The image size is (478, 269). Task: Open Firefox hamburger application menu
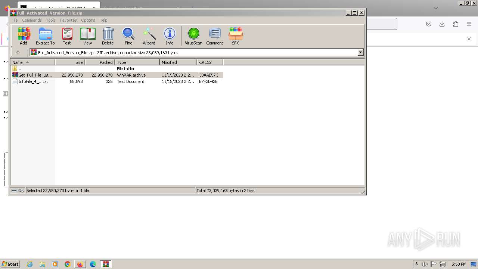469,24
